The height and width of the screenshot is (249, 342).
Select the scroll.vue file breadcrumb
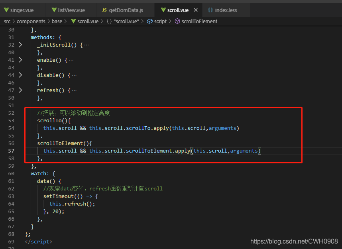pyautogui.click(x=88, y=22)
